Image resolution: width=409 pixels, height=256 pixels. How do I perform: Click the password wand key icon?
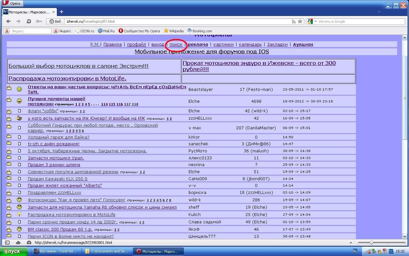point(39,21)
